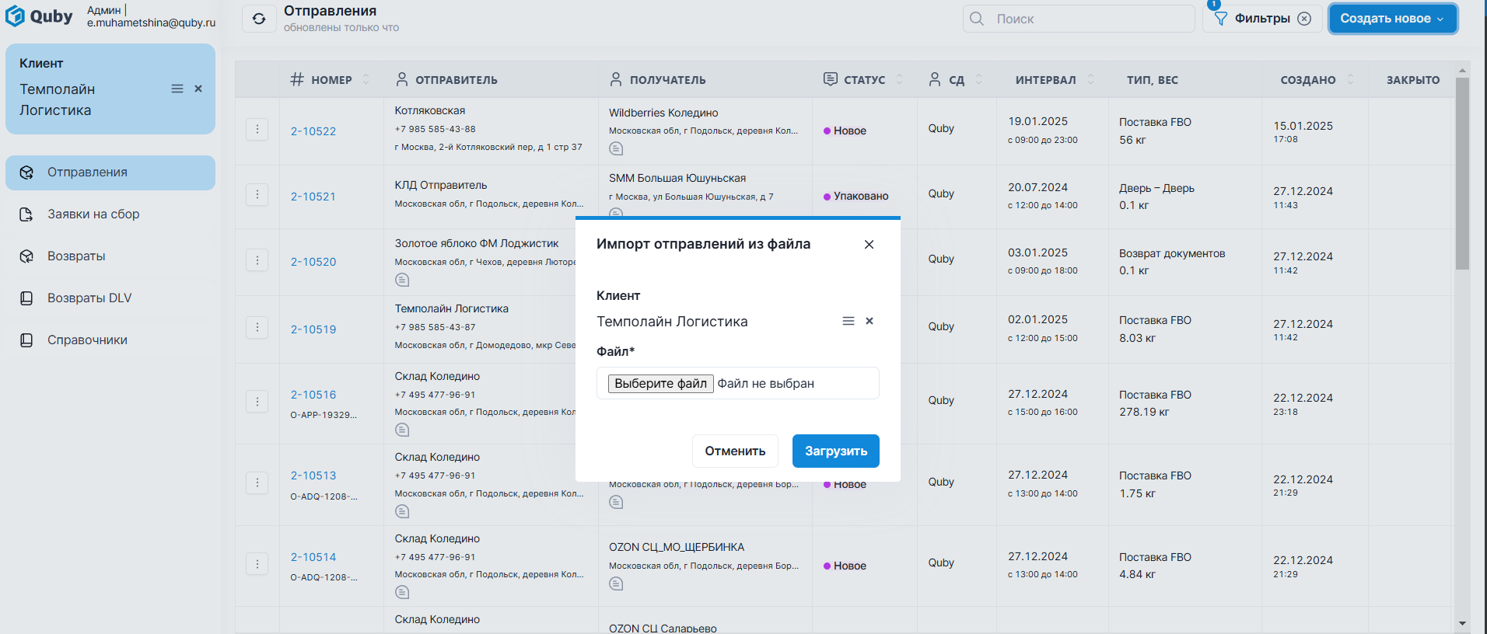The width and height of the screenshot is (1487, 634).
Task: Click sender comment icon in row 2-10514
Action: pos(402,592)
